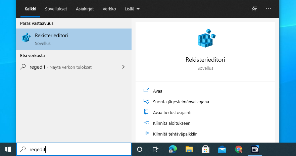Open Google Chrome from taskbar
Viewport: 296px width, 156px height.
tap(239, 149)
